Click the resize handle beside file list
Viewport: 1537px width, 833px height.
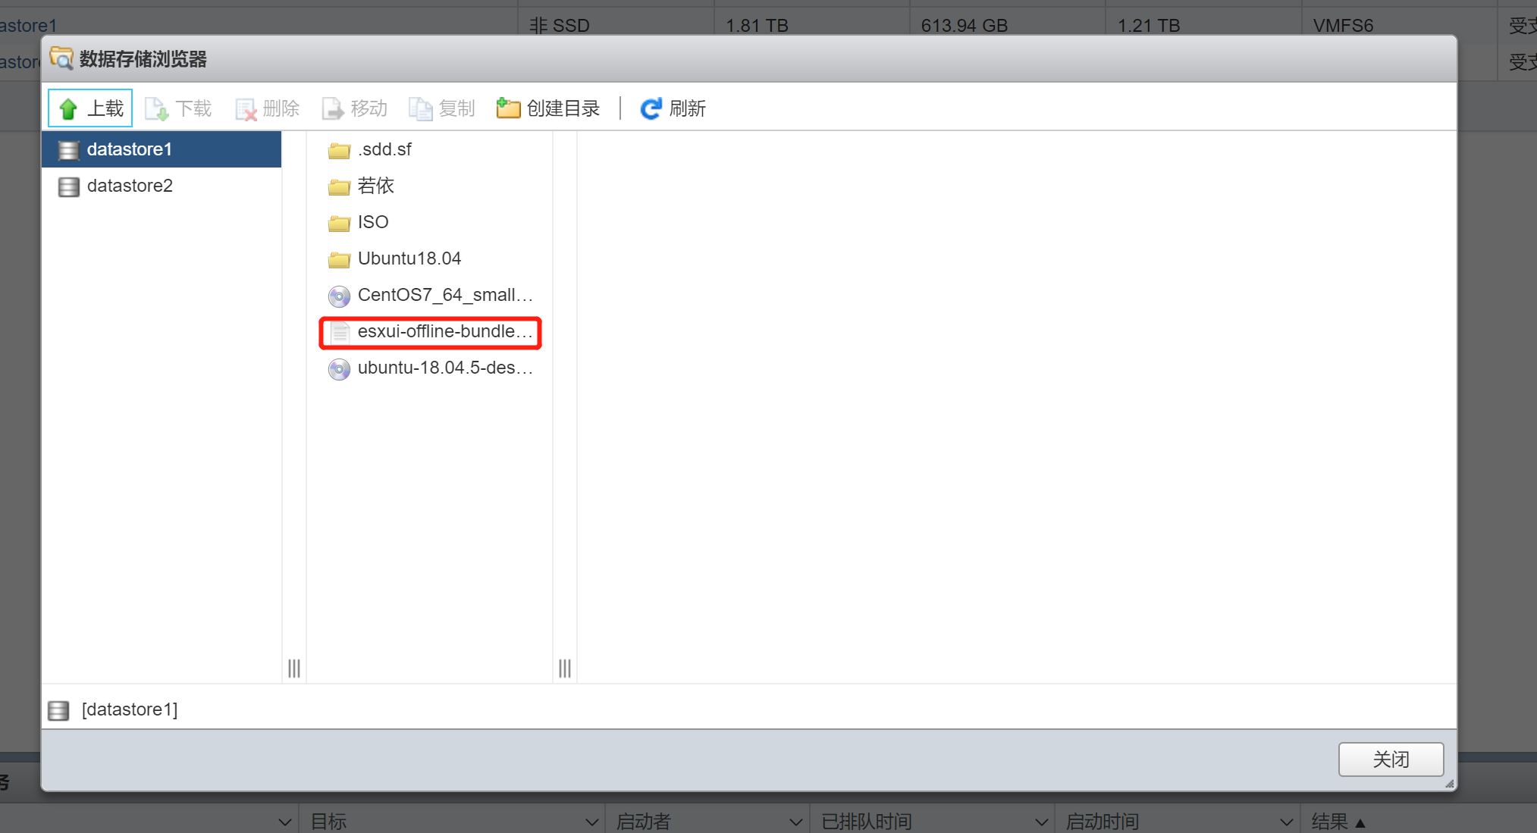[565, 668]
